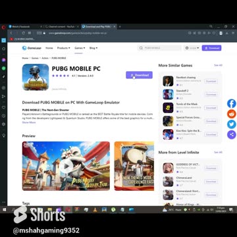Click the Games breadcrumb link
237x237 pixels.
pos(35,58)
